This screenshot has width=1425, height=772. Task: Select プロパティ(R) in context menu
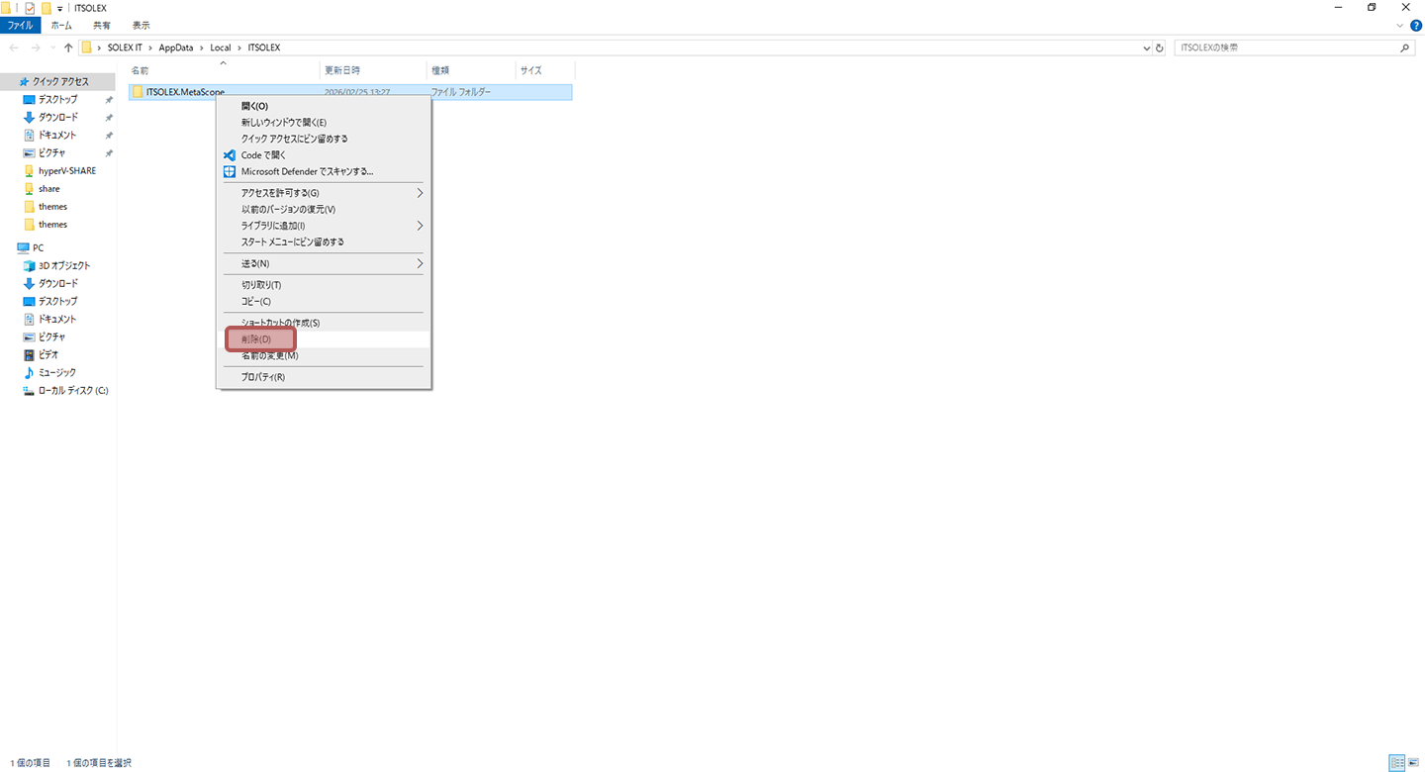263,377
